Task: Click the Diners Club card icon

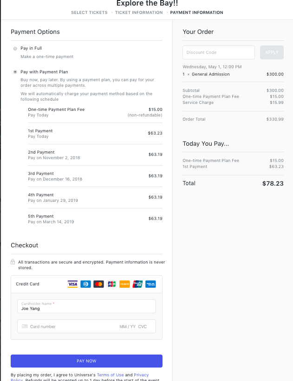Action: [x=85, y=284]
